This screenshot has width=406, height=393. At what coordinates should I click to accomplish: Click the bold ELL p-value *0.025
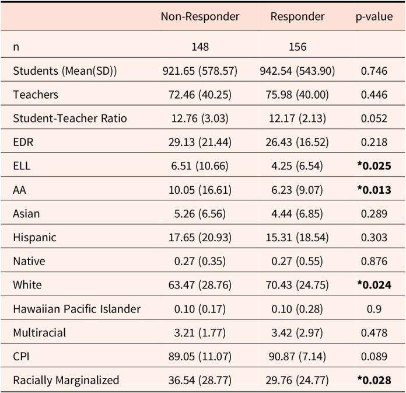(x=374, y=166)
